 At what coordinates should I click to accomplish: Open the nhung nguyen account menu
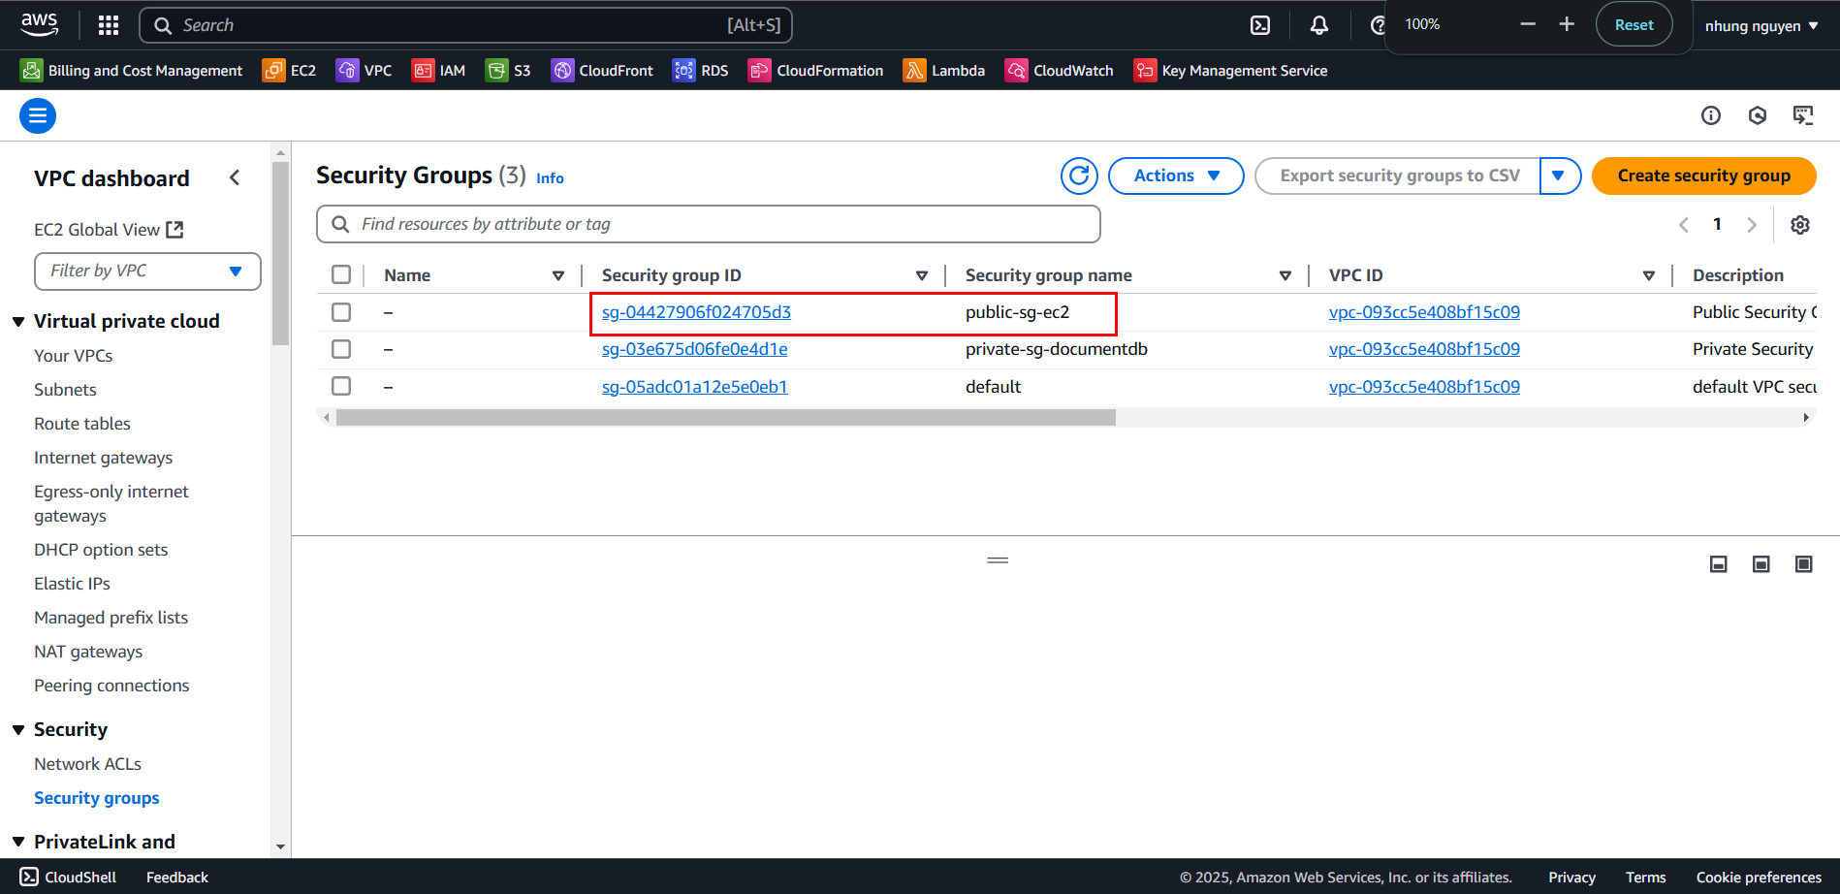[x=1761, y=26]
